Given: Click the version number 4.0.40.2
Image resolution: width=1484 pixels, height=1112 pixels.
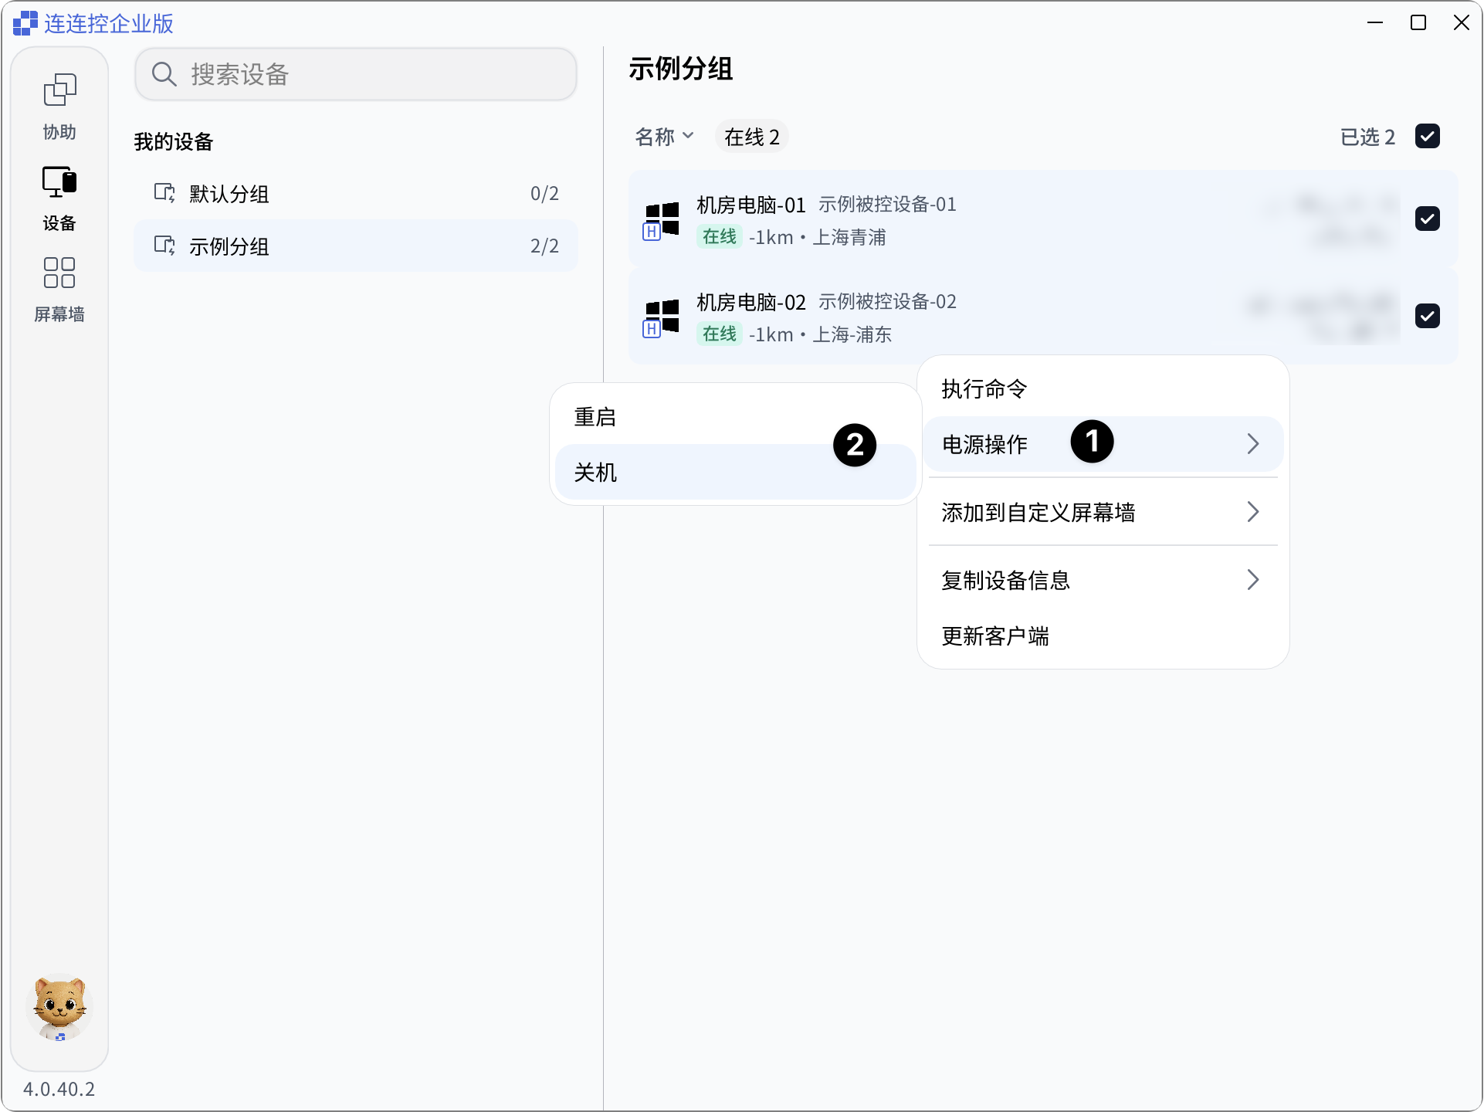Looking at the screenshot, I should tap(59, 1089).
